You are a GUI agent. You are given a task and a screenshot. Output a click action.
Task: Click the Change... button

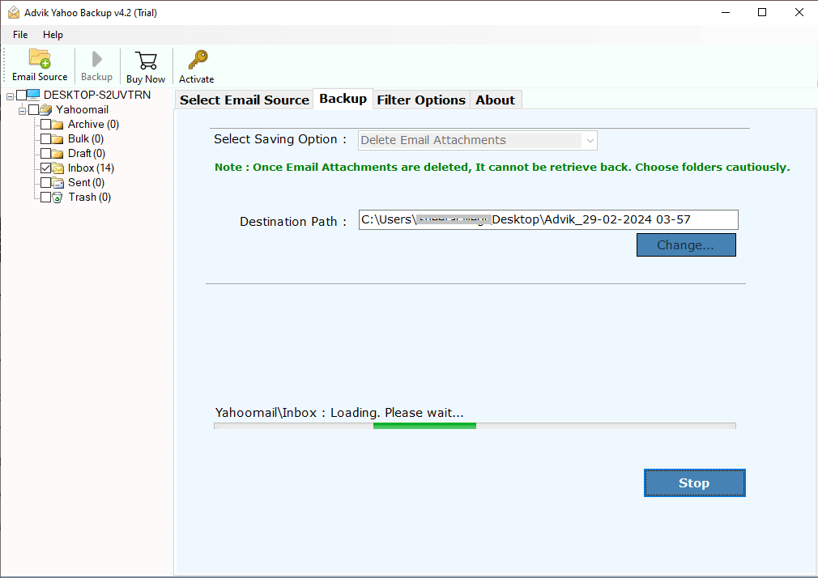pos(686,245)
